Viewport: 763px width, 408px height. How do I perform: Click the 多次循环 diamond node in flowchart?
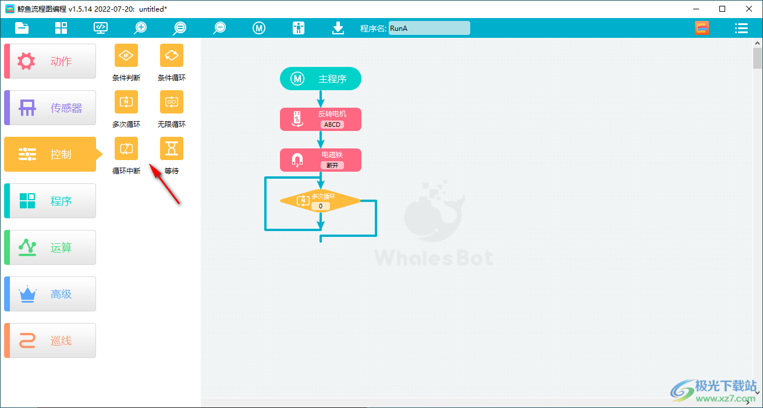tap(321, 201)
